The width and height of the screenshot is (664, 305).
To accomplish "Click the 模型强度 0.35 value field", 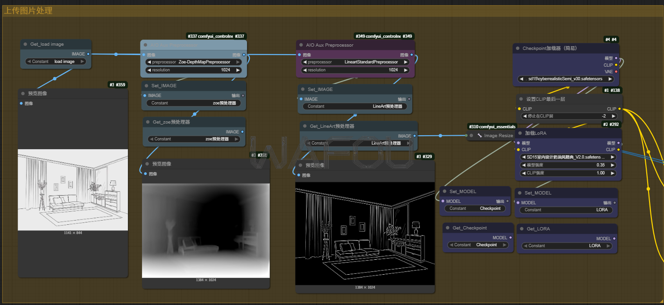I will 569,165.
